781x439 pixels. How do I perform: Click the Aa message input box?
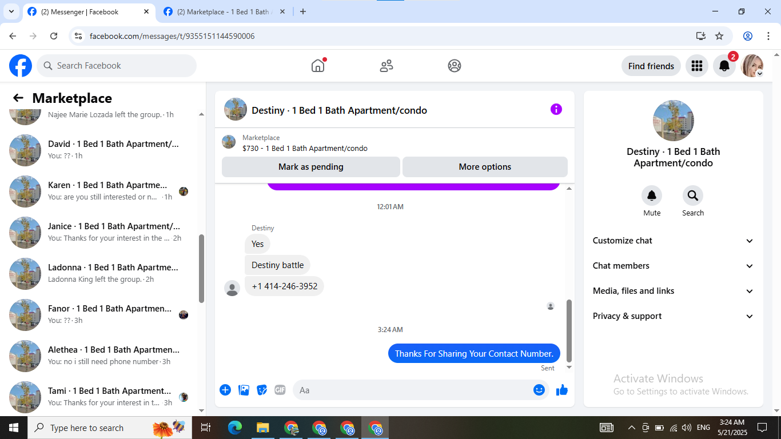421,390
